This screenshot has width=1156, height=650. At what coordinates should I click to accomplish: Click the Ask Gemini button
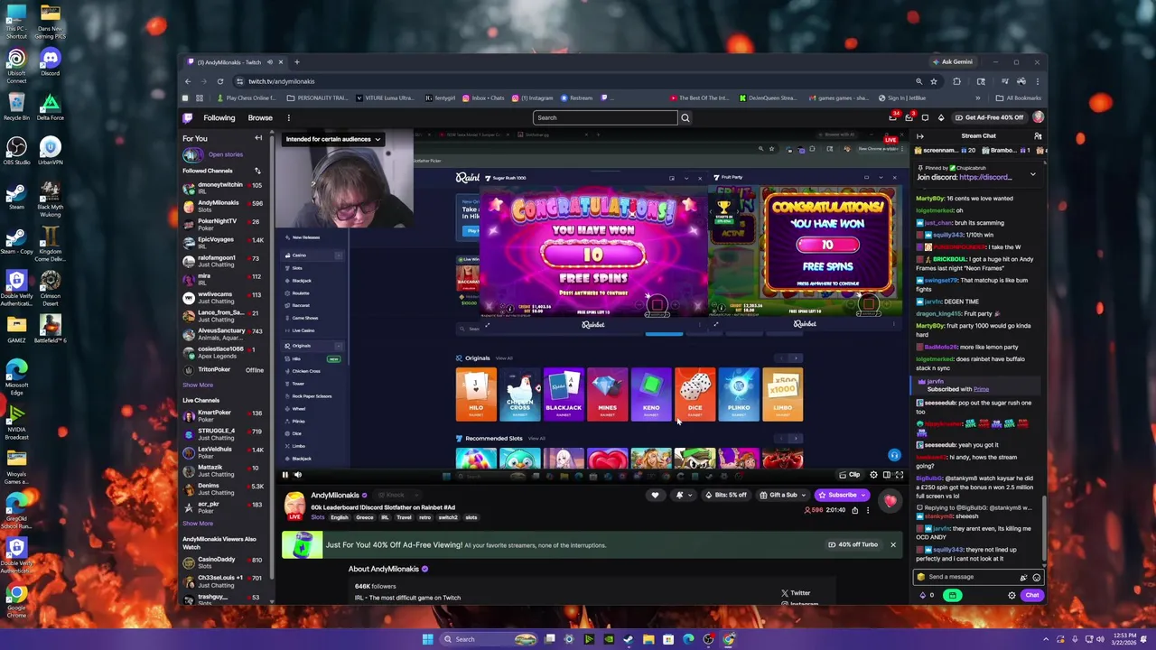click(952, 62)
